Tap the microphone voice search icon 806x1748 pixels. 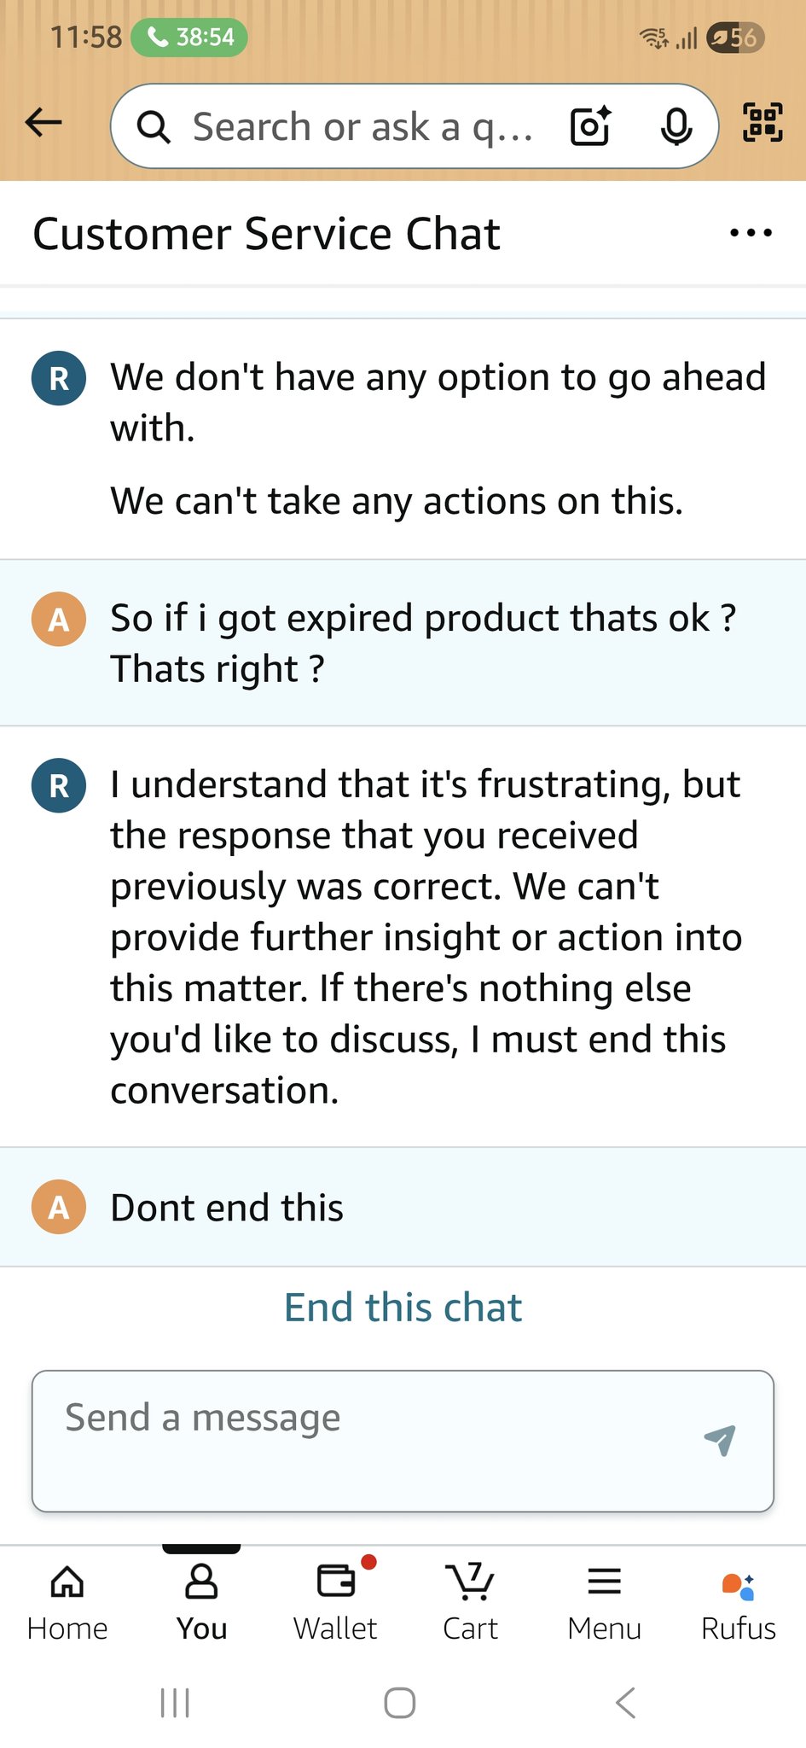click(x=676, y=126)
